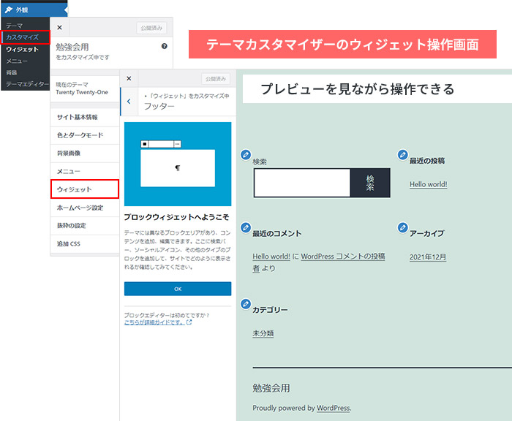Open メニュー customizer section
The width and height of the screenshot is (512, 421).
point(85,171)
